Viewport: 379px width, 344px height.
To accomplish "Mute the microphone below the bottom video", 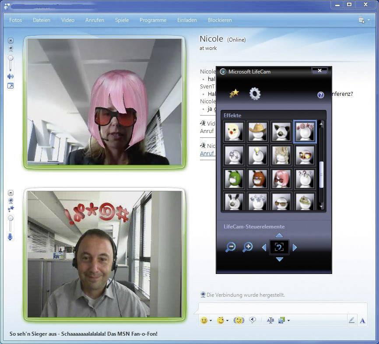I will pyautogui.click(x=11, y=236).
